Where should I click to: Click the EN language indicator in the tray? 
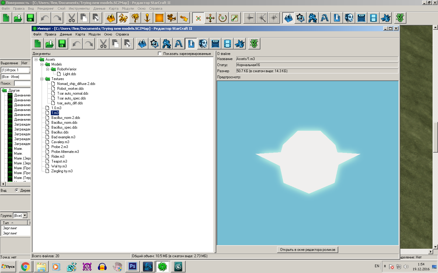pyautogui.click(x=377, y=266)
